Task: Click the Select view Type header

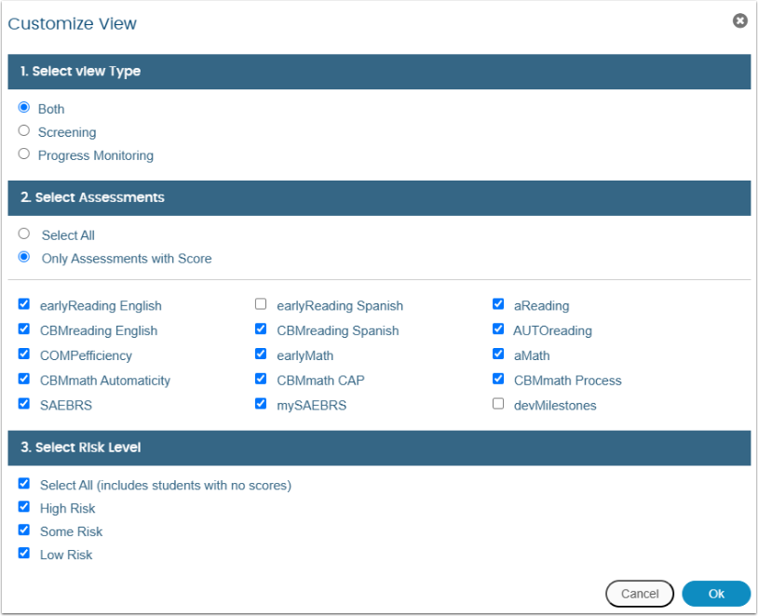Action: (x=379, y=72)
